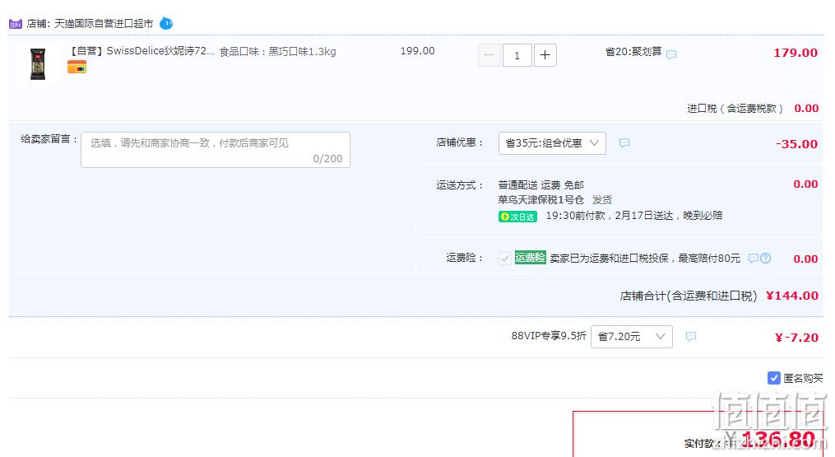Click the ¥-7.20 VIP discount amount
Screen dimensions: 835x457
point(796,338)
